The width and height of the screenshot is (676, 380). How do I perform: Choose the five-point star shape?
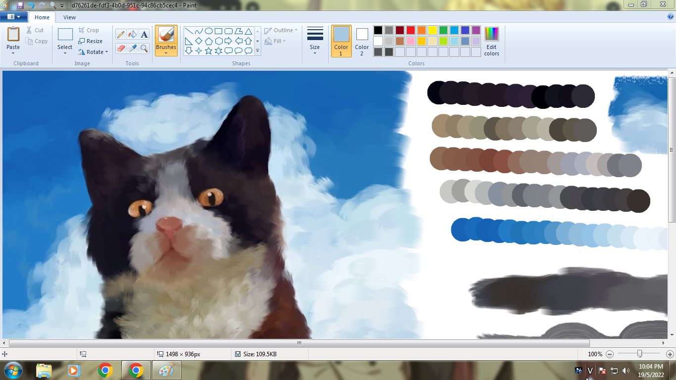click(x=208, y=50)
